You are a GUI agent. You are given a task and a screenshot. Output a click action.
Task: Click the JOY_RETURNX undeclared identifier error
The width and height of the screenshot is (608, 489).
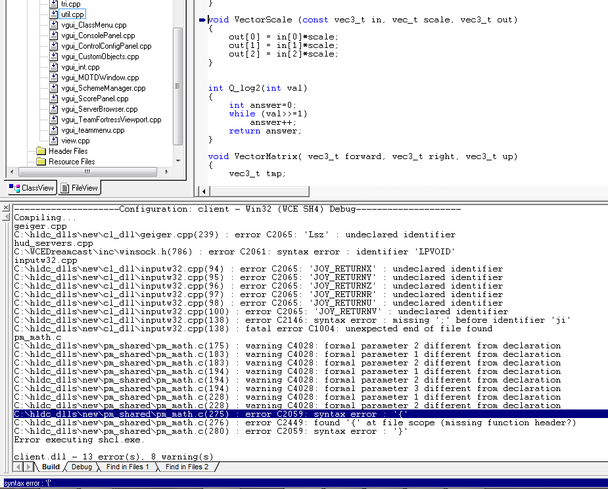[x=258, y=269]
